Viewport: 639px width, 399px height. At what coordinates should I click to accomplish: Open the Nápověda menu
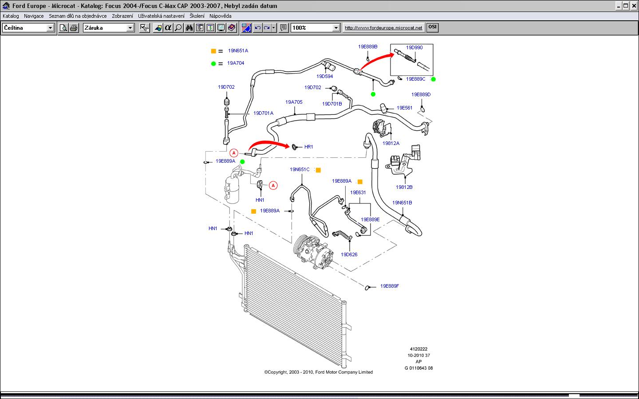point(220,16)
